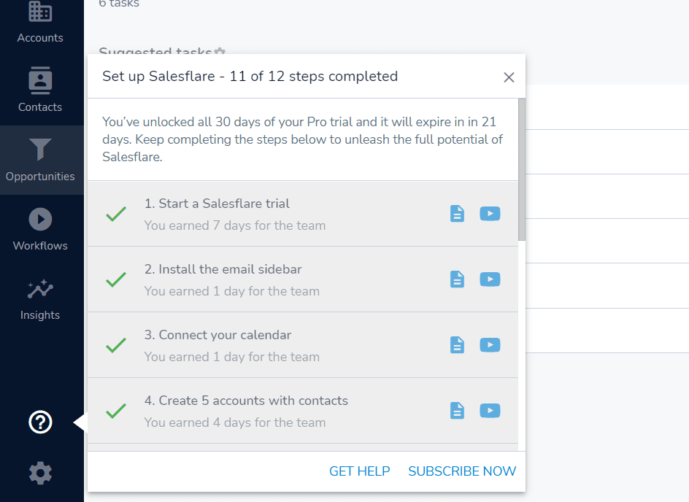This screenshot has width=689, height=502.
Task: Open article for Start a Salesflare trial
Action: 457,214
